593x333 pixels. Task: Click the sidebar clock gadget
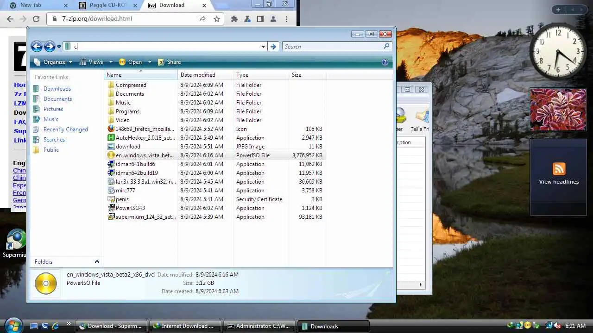click(x=557, y=52)
